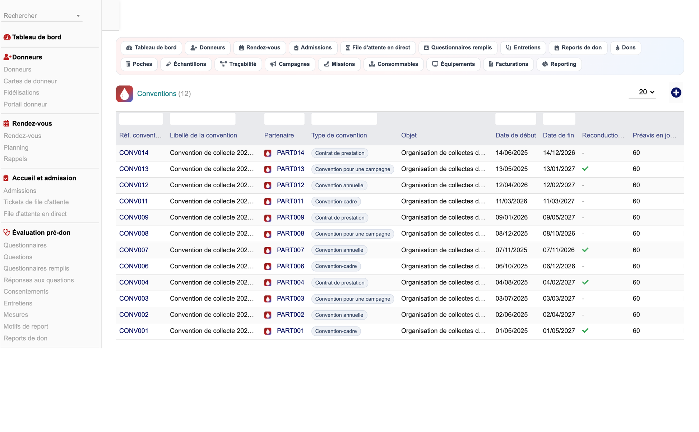Click the Conventions blood drop logo
699x432 pixels.
click(124, 94)
